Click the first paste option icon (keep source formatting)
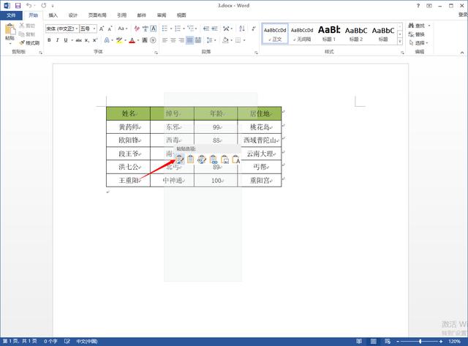Viewport: 468px width, 346px height. click(180, 159)
